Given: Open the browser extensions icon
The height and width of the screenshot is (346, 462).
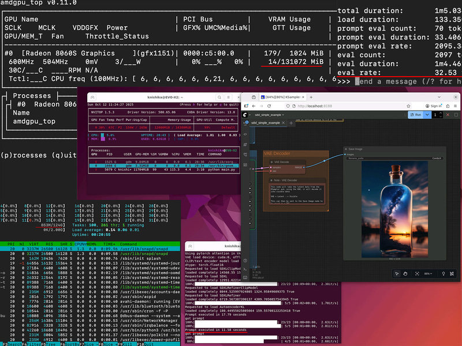Looking at the screenshot, I should [448, 106].
